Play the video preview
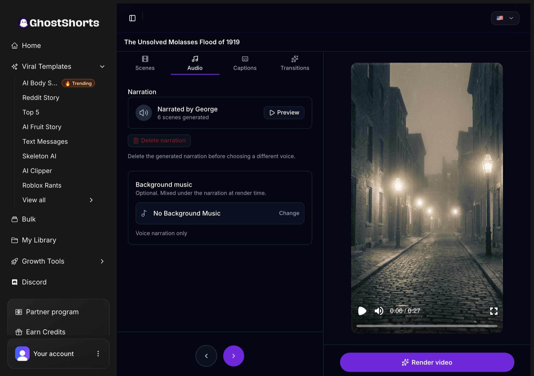The image size is (534, 376). point(362,311)
